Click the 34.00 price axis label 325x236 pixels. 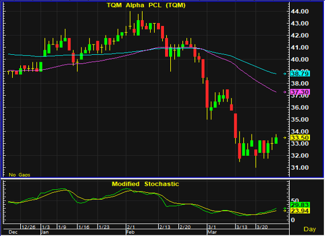click(x=300, y=132)
